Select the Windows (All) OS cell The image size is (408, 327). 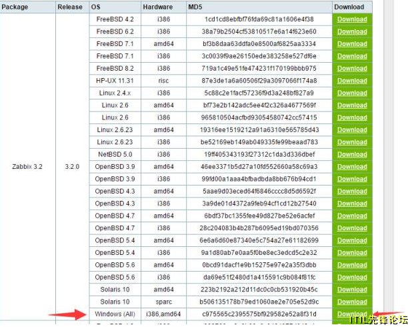click(x=115, y=314)
